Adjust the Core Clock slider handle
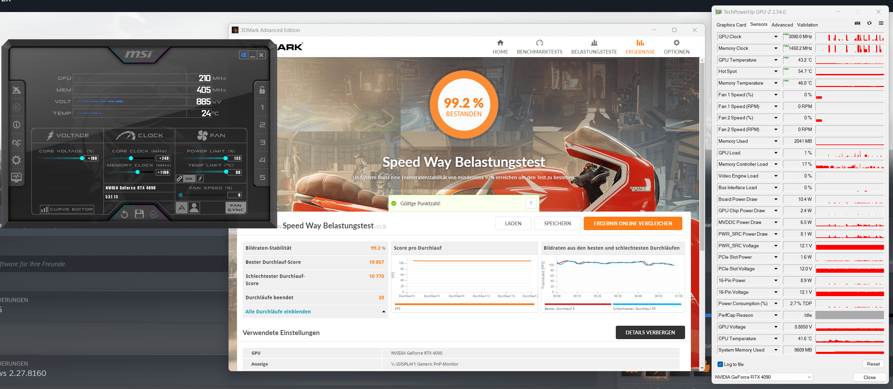 131,158
